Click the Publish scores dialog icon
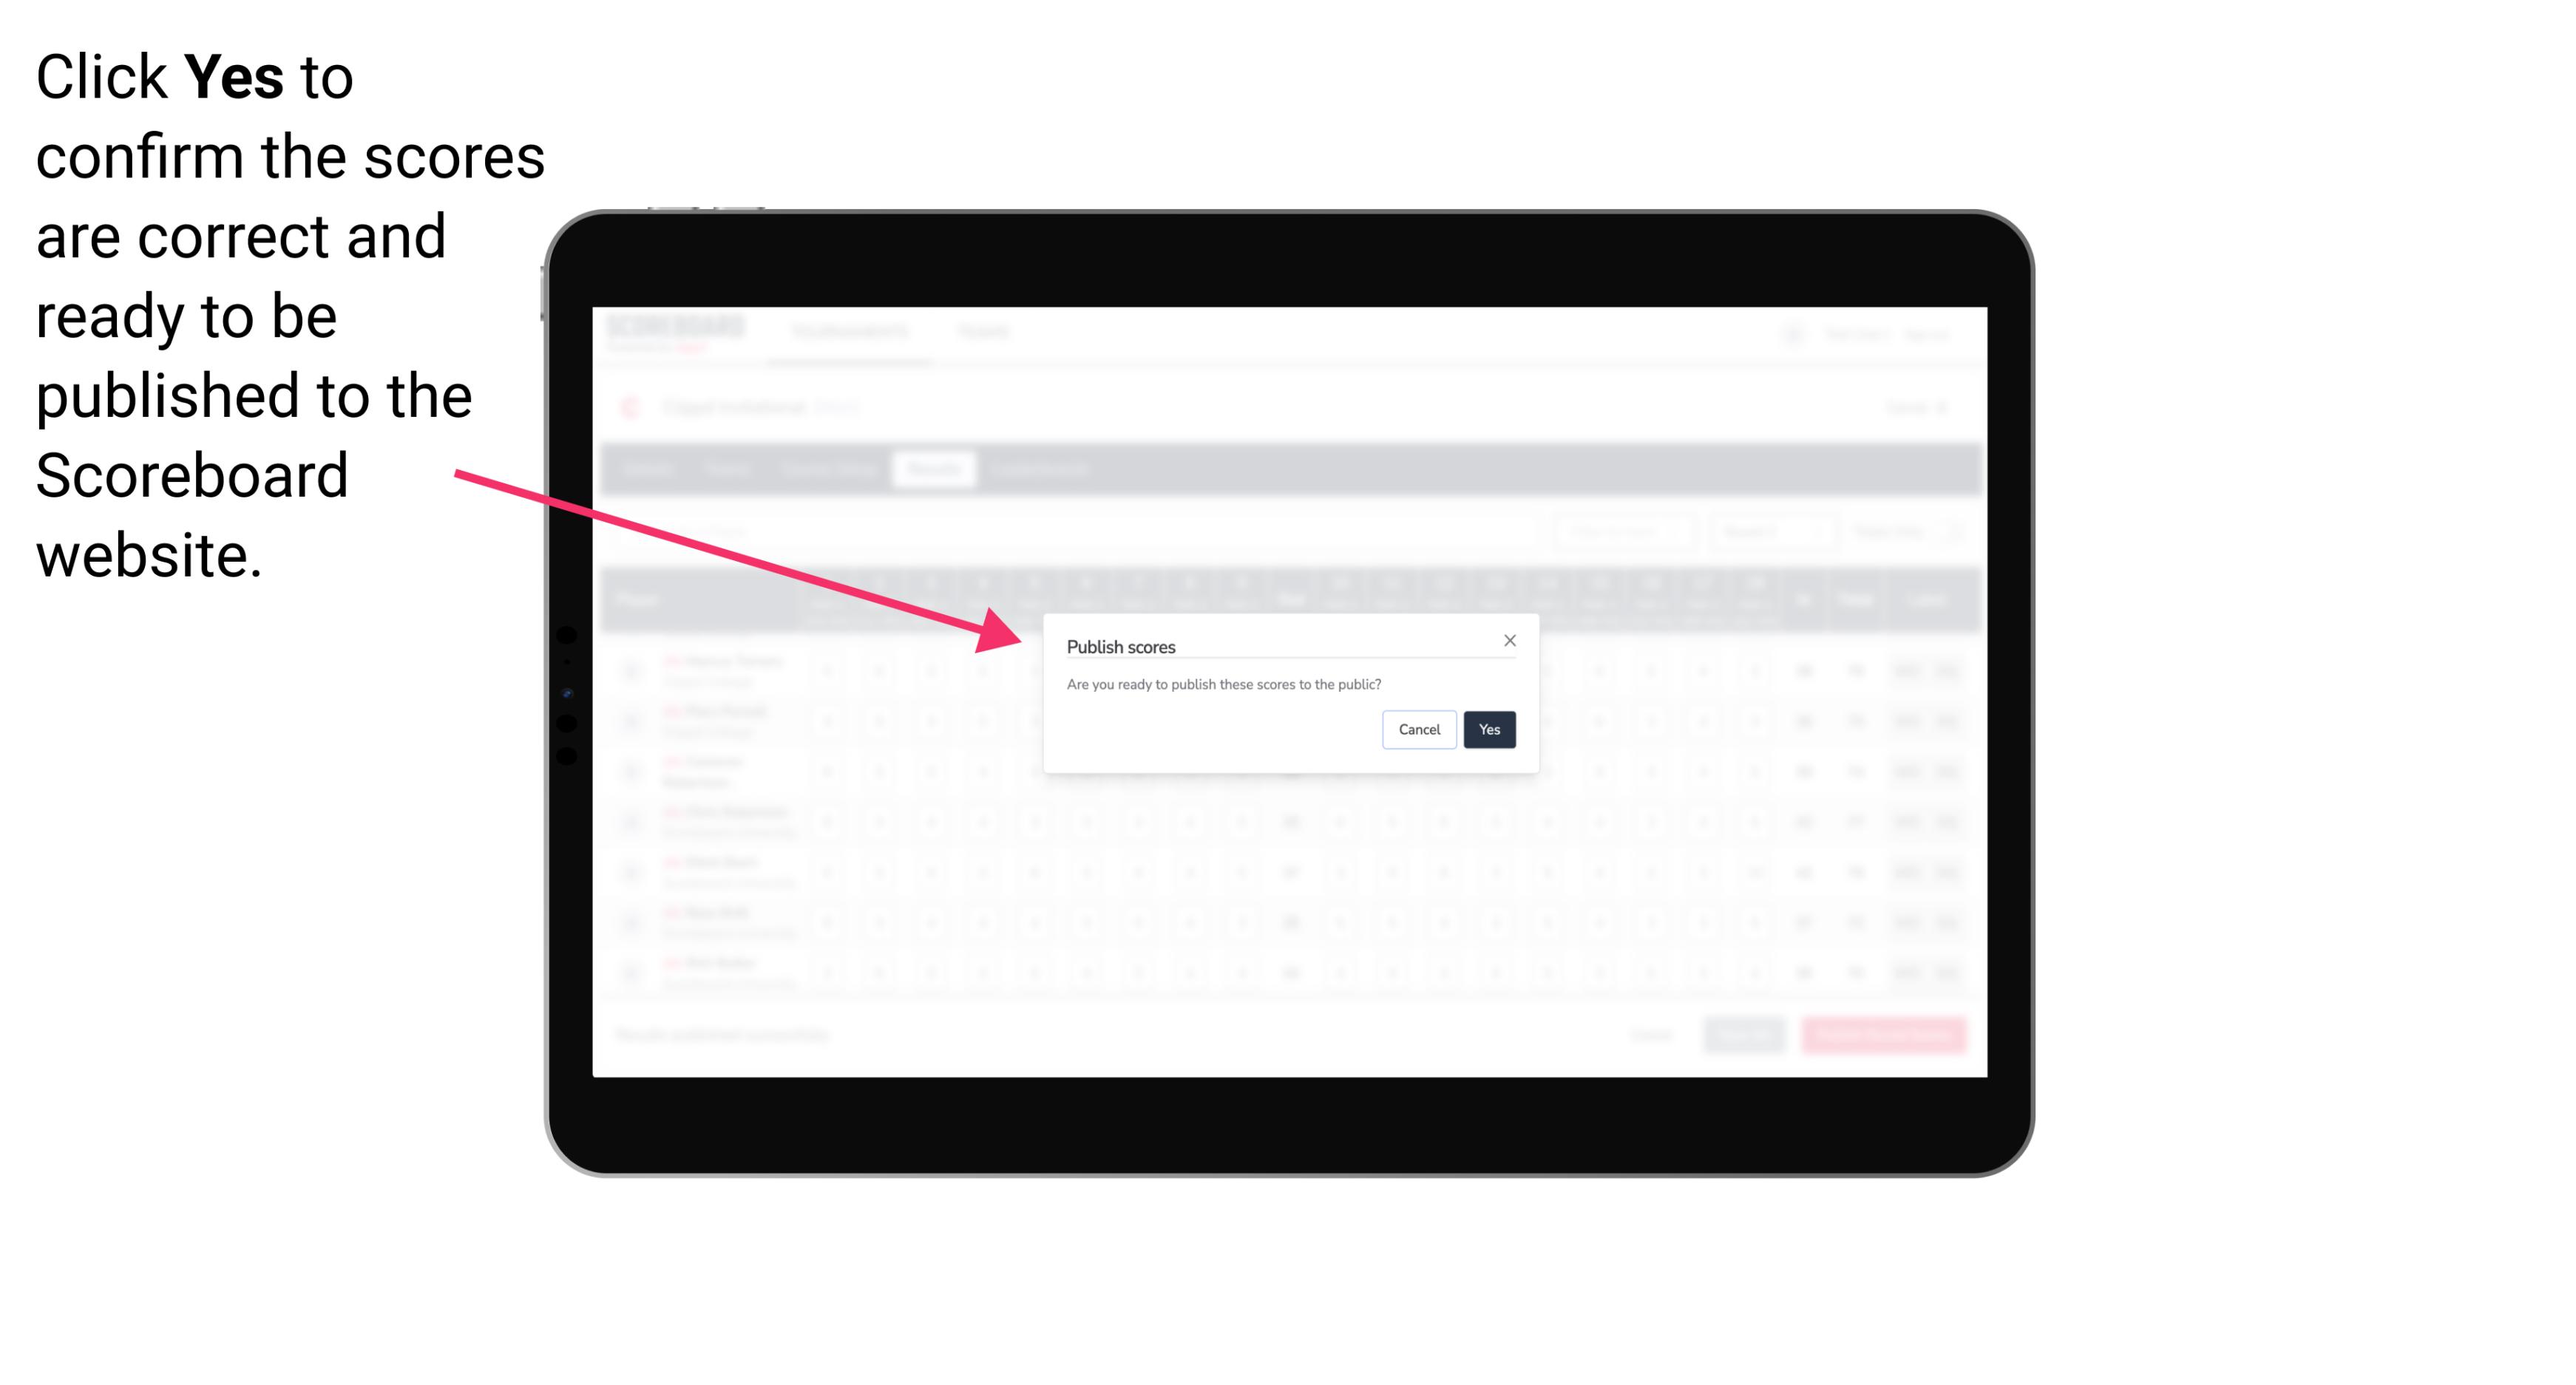 click(x=1510, y=639)
